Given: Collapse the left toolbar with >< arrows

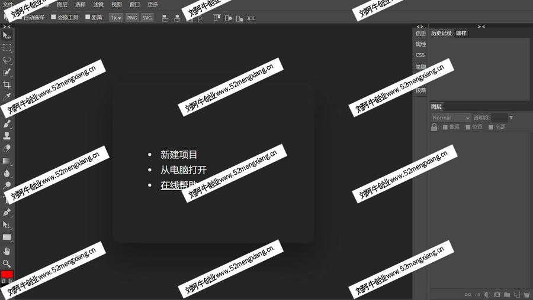Looking at the screenshot, I should (7, 27).
